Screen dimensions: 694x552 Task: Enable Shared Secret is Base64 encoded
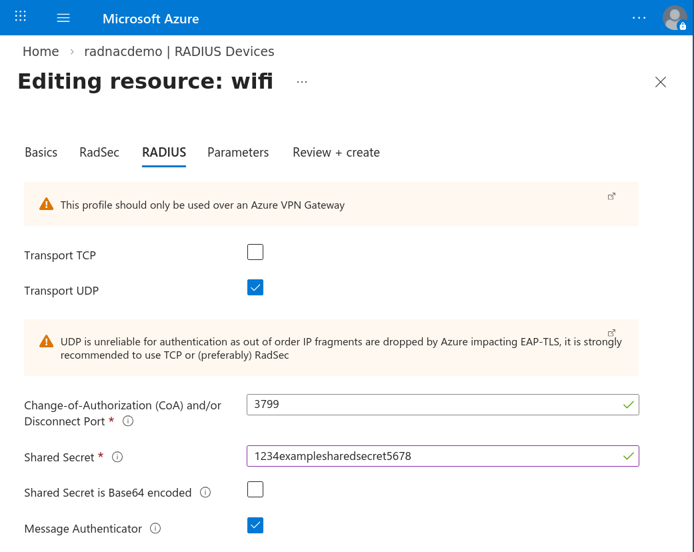(255, 489)
